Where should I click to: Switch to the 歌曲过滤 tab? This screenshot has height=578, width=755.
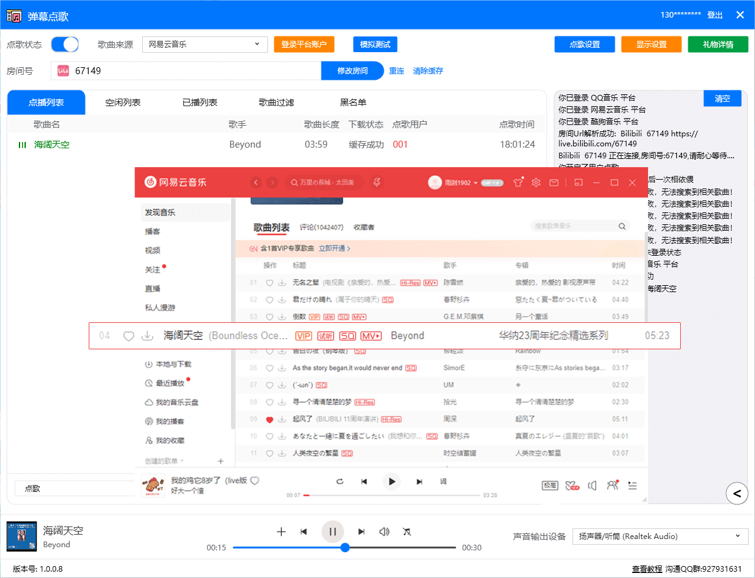point(276,102)
